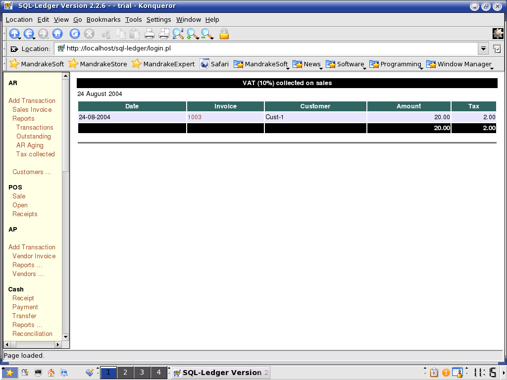Screen dimensions: 507x380
Task: Open the Settings menu
Action: (158, 20)
